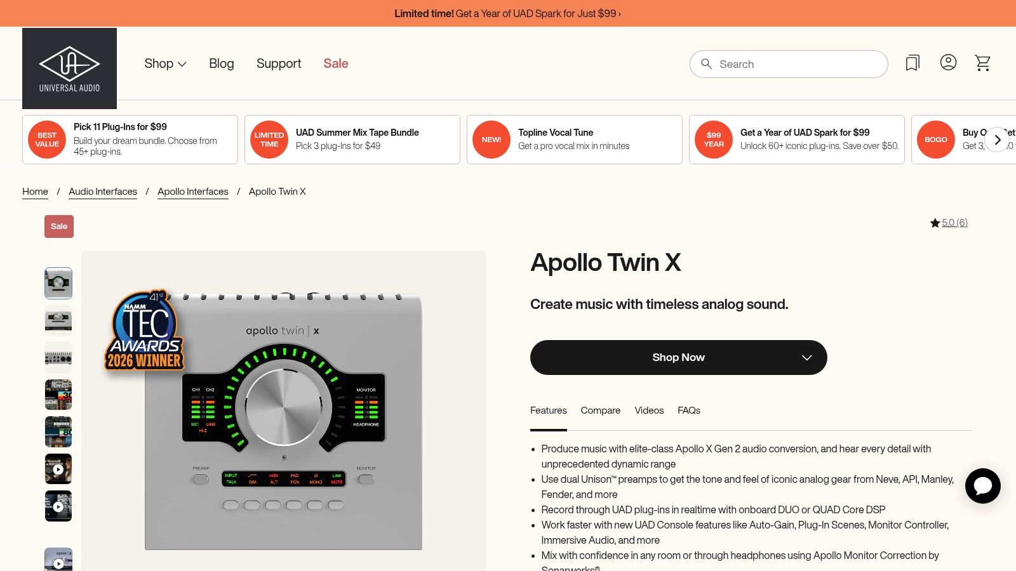The image size is (1016, 571).
Task: Click the search magnifier icon
Action: pos(706,64)
